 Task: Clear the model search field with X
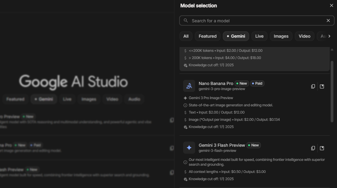click(x=328, y=20)
